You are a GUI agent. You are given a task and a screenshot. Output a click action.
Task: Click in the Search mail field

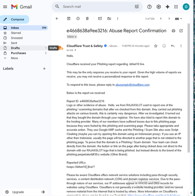[97, 7]
